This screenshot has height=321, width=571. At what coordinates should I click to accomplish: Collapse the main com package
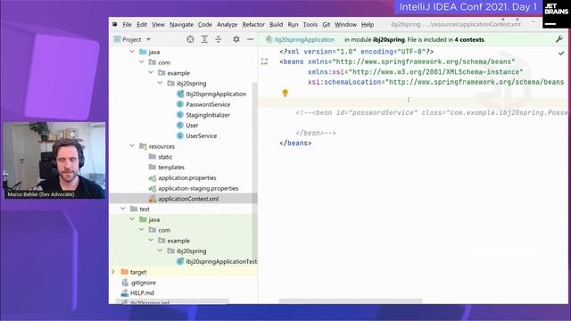[142, 62]
